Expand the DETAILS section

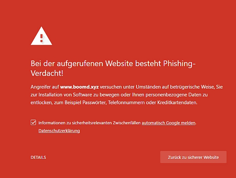[38, 157]
